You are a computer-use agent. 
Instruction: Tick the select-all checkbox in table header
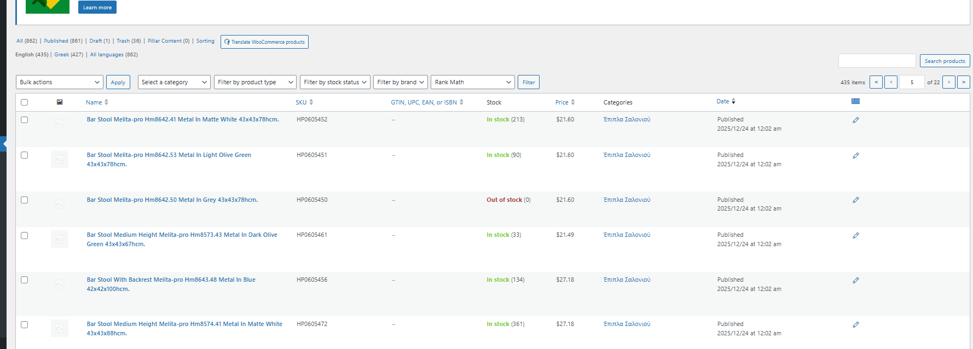(24, 102)
